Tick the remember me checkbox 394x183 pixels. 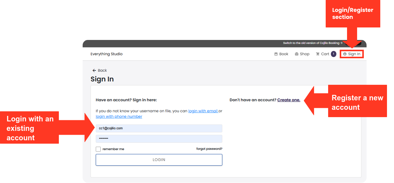[98, 149]
